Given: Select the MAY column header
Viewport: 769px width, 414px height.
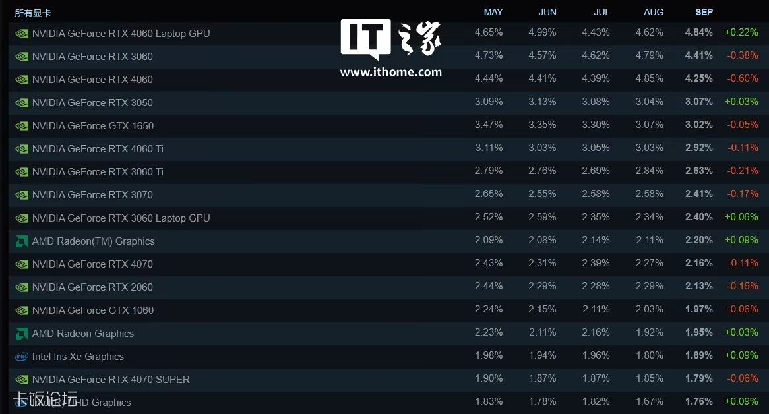Looking at the screenshot, I should (x=493, y=13).
